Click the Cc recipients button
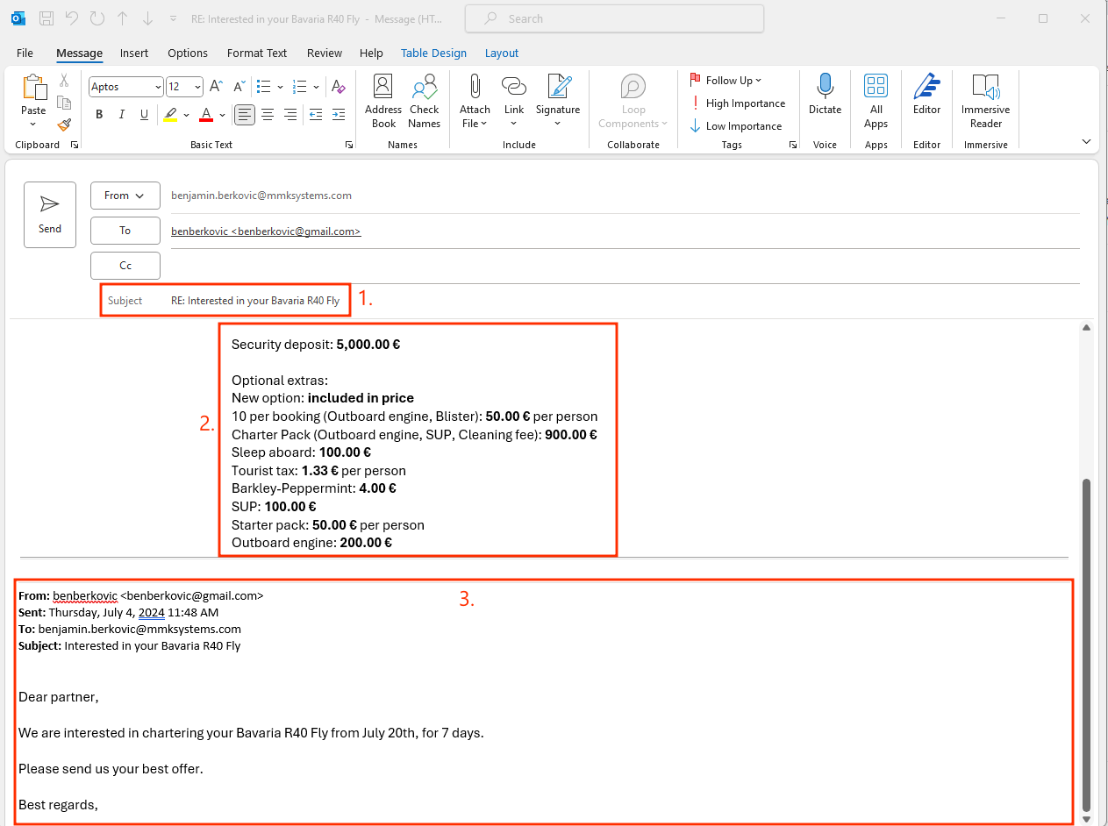The width and height of the screenshot is (1108, 826). pos(125,266)
